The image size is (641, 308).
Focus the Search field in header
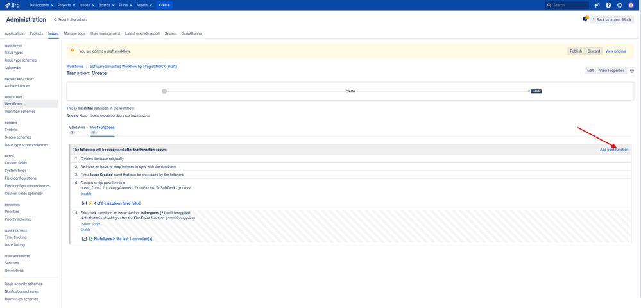point(567,5)
